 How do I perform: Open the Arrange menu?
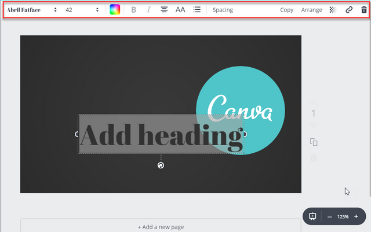(311, 10)
